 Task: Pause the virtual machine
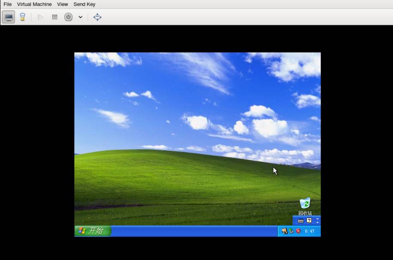(54, 17)
